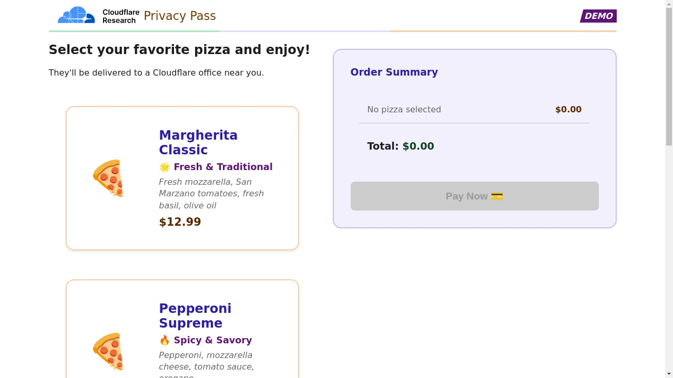Click the star icon beside Fresh & Traditional
673x378 pixels.
click(x=165, y=167)
